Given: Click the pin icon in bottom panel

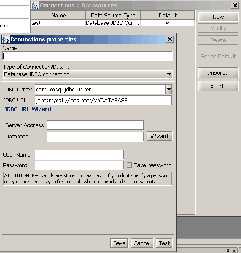Looking at the screenshot, I should (x=228, y=250).
